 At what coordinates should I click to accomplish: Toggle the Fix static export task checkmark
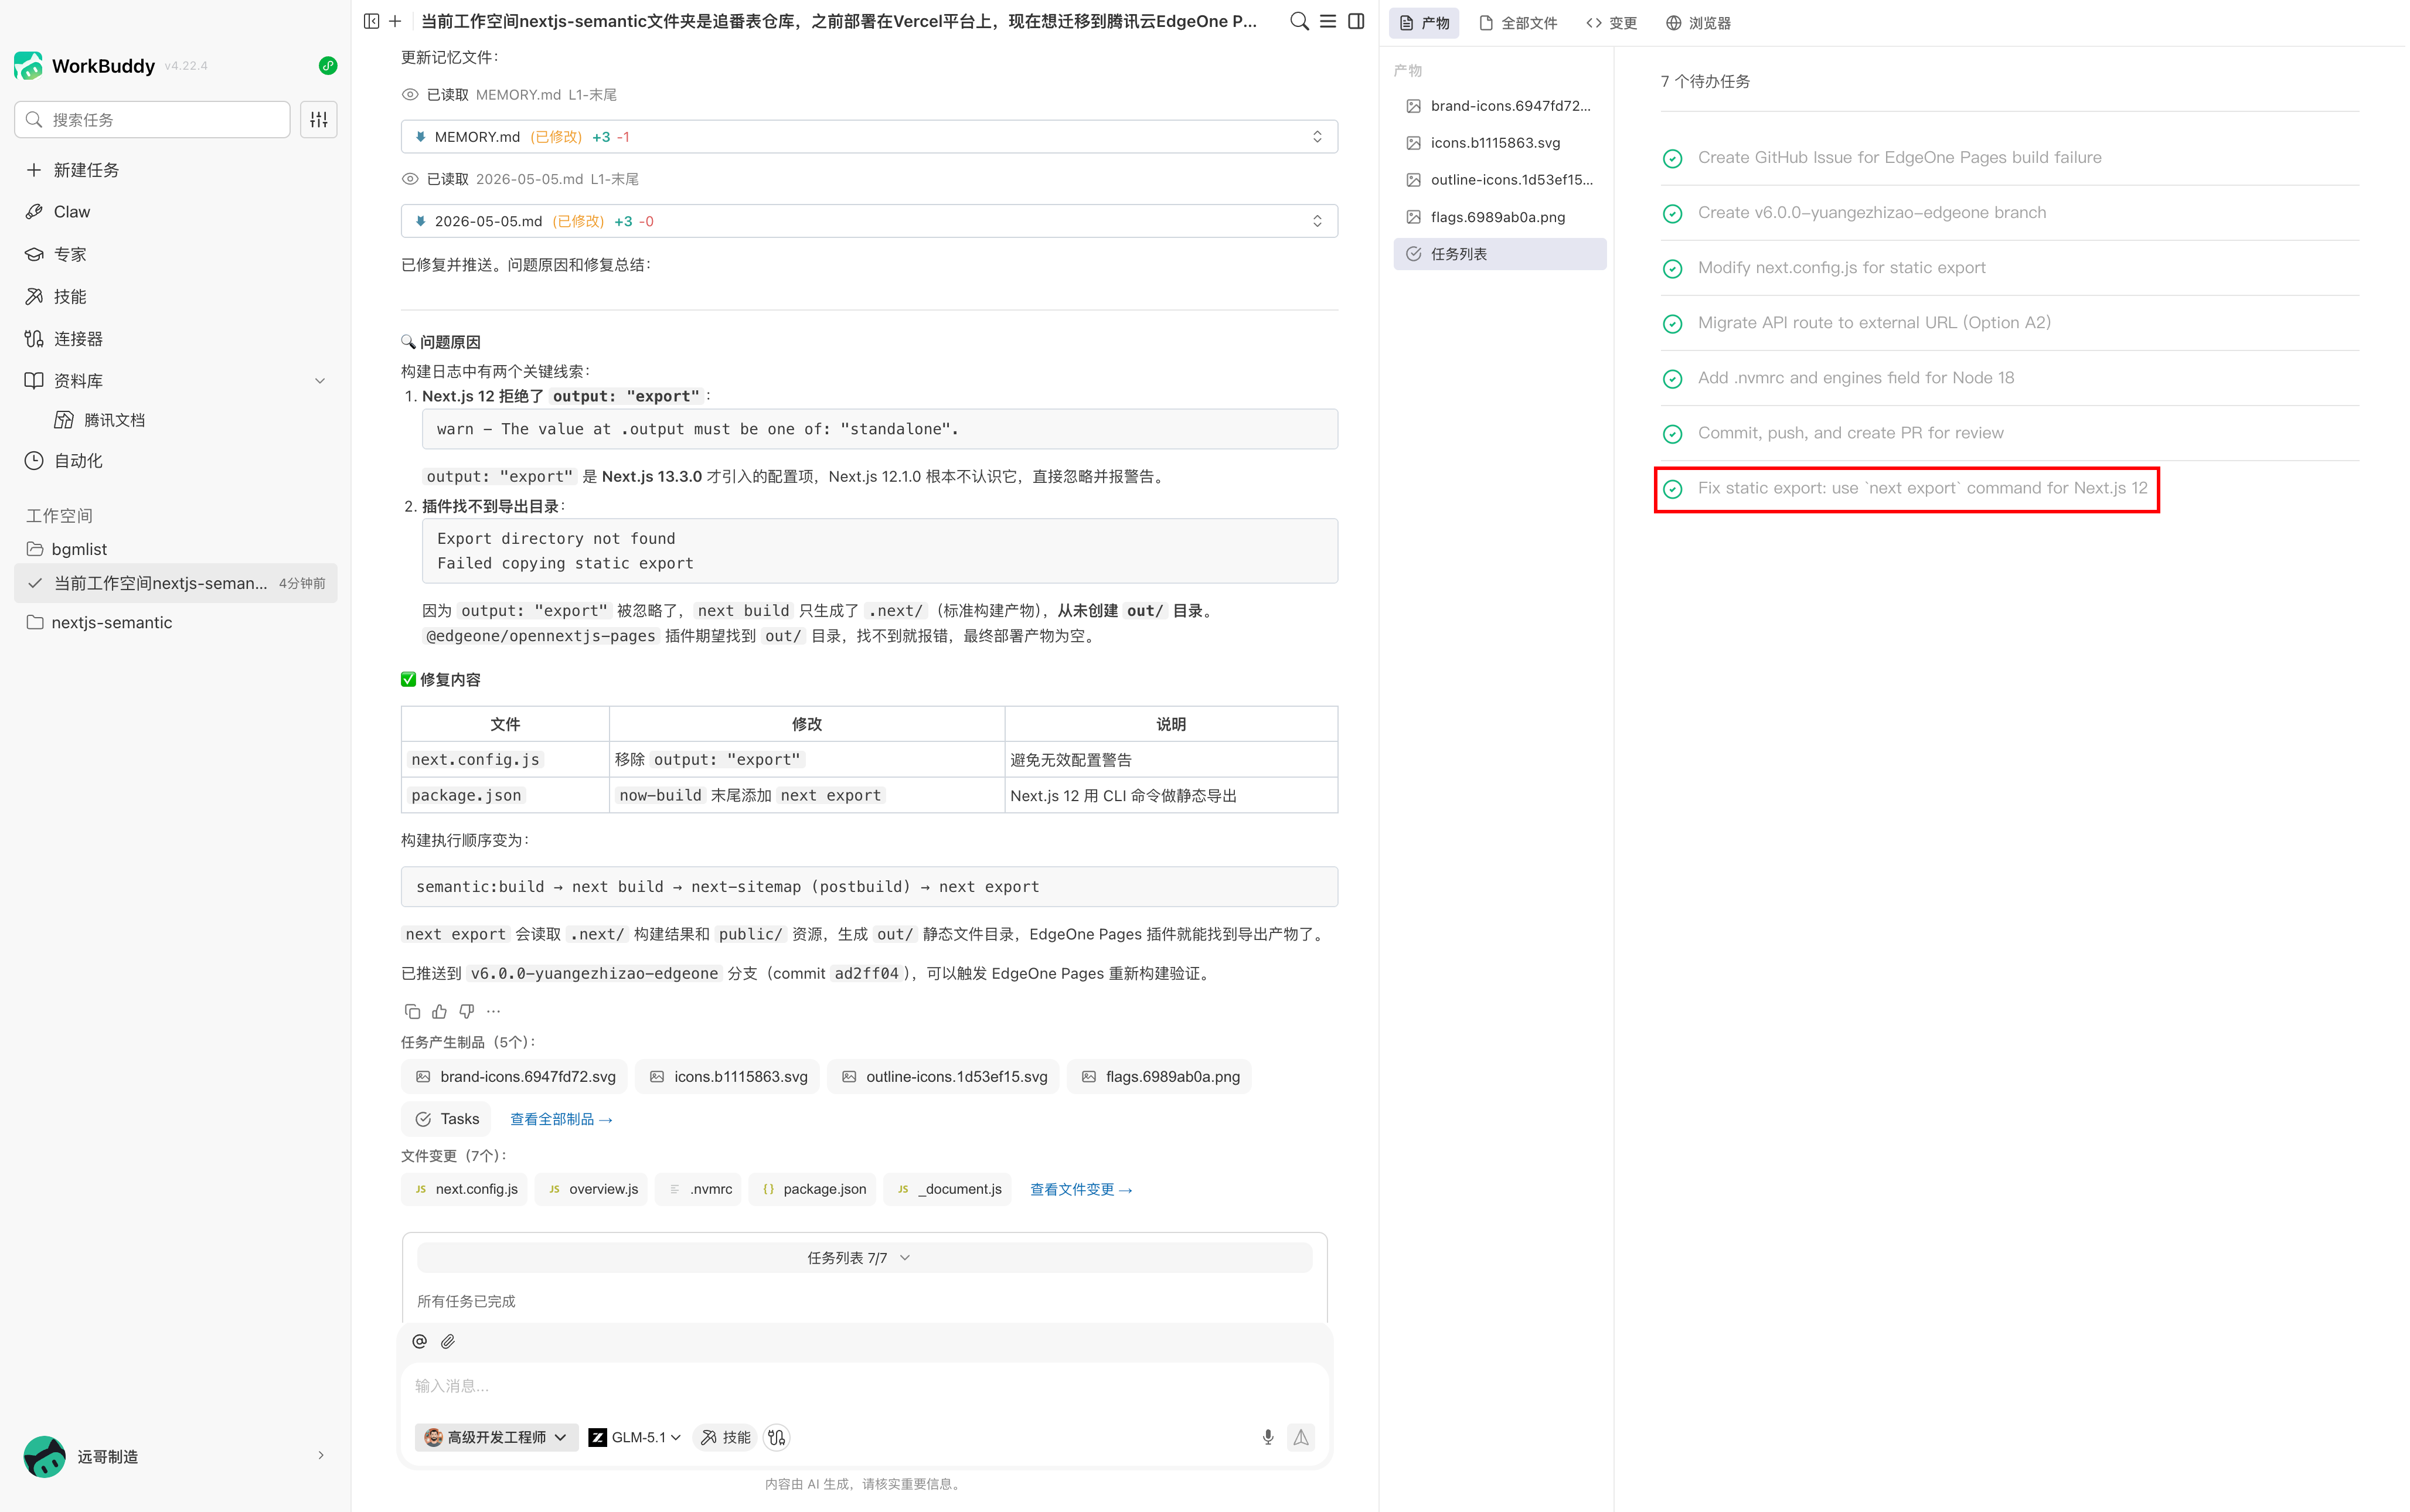click(1672, 489)
